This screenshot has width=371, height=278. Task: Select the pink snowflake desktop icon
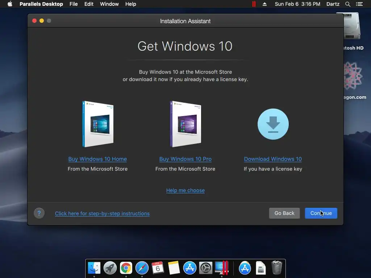click(x=353, y=76)
